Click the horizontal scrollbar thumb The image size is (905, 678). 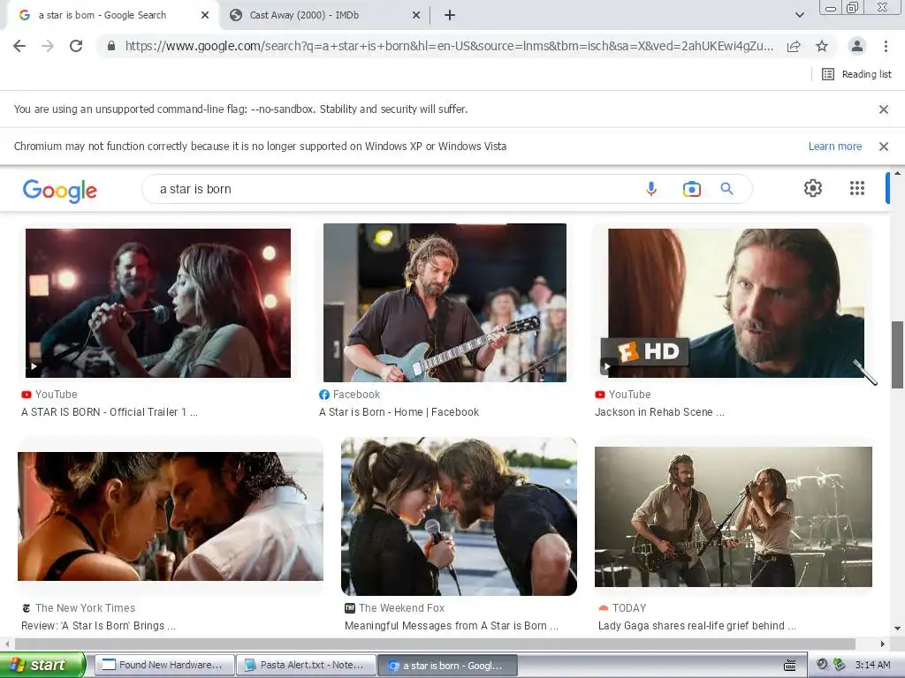(435, 644)
